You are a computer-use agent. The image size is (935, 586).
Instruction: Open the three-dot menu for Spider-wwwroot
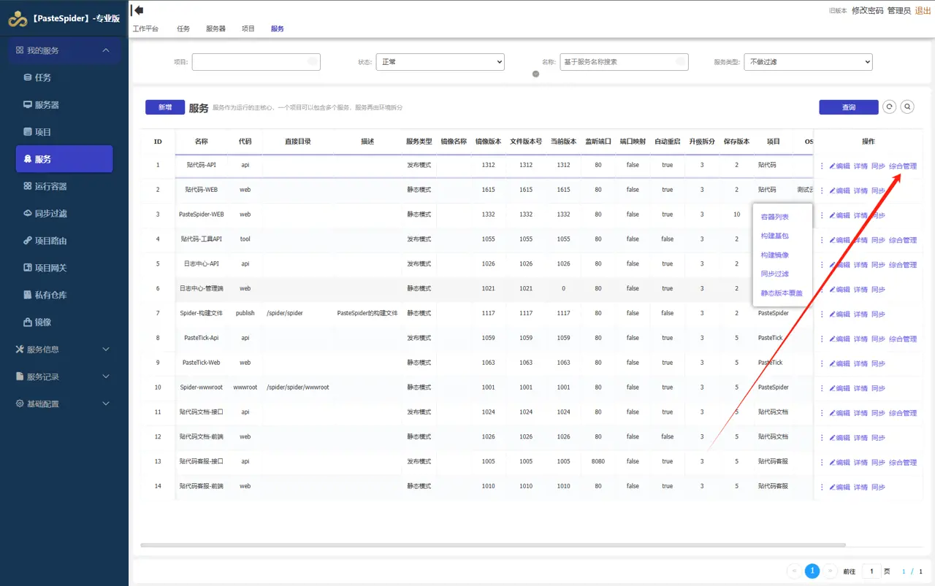(822, 388)
